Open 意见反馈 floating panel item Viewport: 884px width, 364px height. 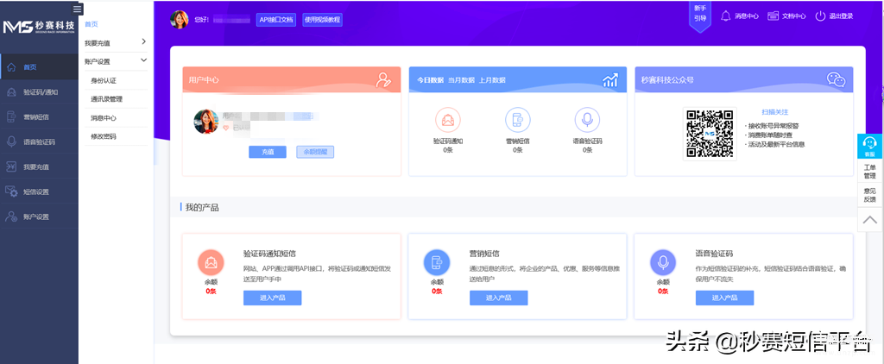click(x=870, y=195)
